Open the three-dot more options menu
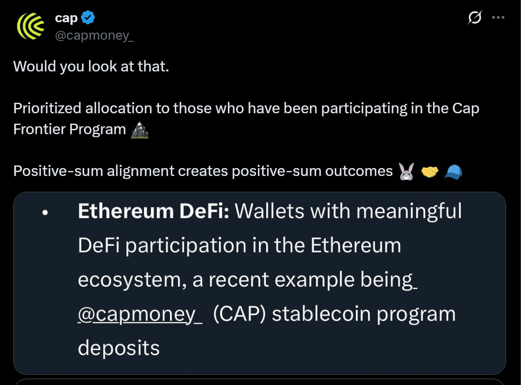 point(498,18)
